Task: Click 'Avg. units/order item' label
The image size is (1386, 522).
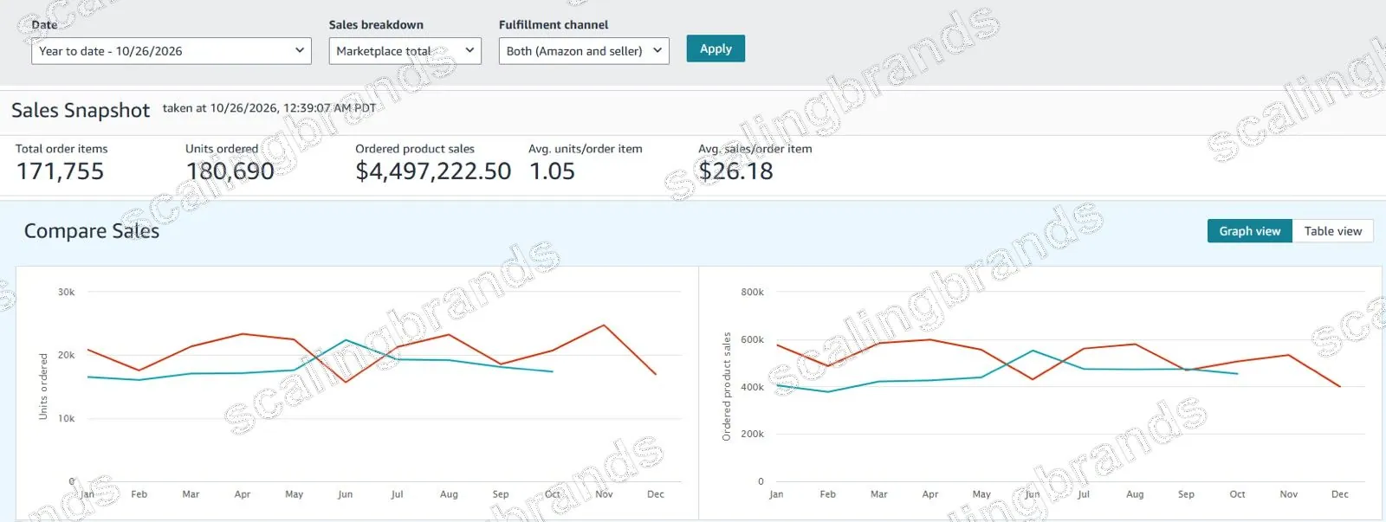Action: point(586,149)
